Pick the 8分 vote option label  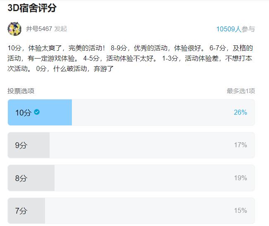[21, 178]
